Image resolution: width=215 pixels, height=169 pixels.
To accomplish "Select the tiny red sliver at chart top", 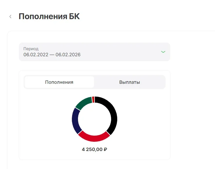I will tap(93, 99).
